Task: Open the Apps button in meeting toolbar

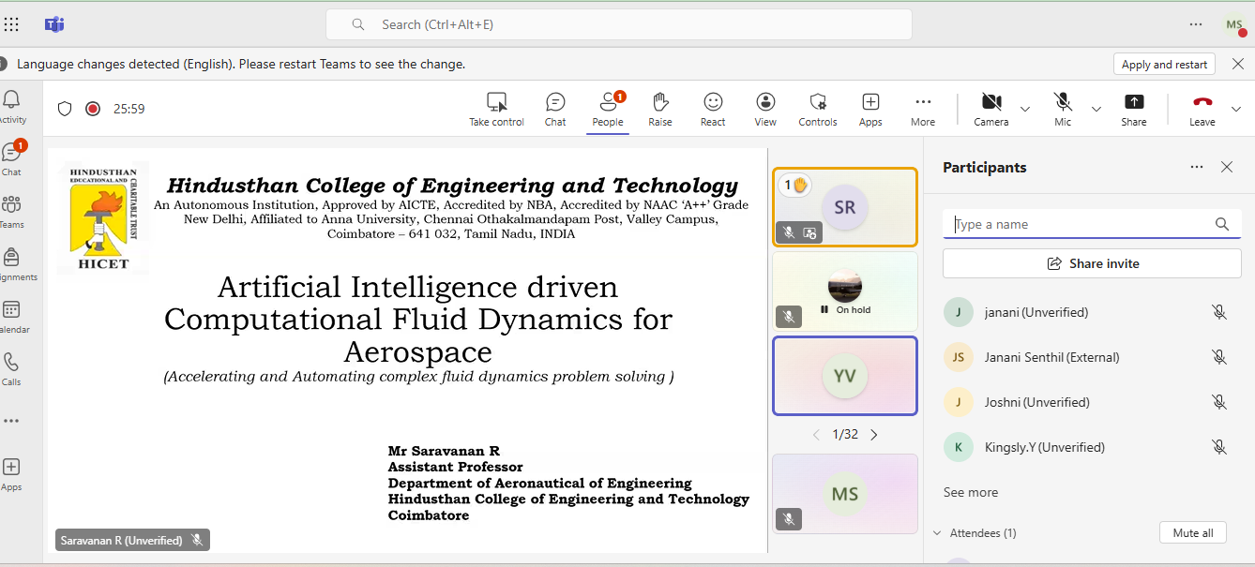Action: tap(870, 108)
